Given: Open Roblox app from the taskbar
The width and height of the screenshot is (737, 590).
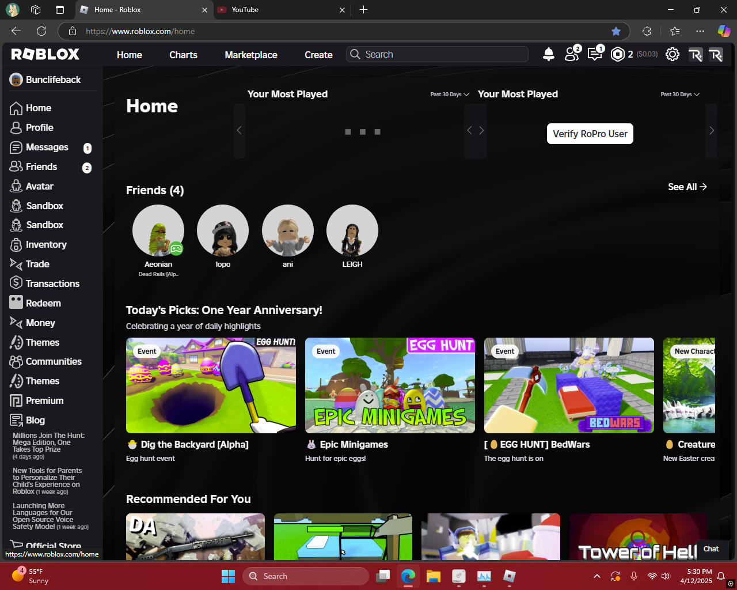Looking at the screenshot, I should (x=510, y=576).
